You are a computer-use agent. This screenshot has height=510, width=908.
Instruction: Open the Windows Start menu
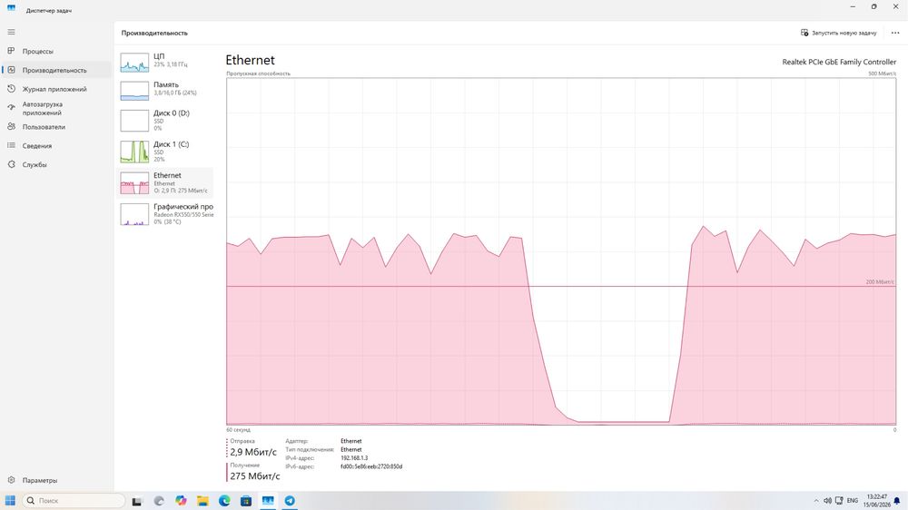tap(10, 501)
